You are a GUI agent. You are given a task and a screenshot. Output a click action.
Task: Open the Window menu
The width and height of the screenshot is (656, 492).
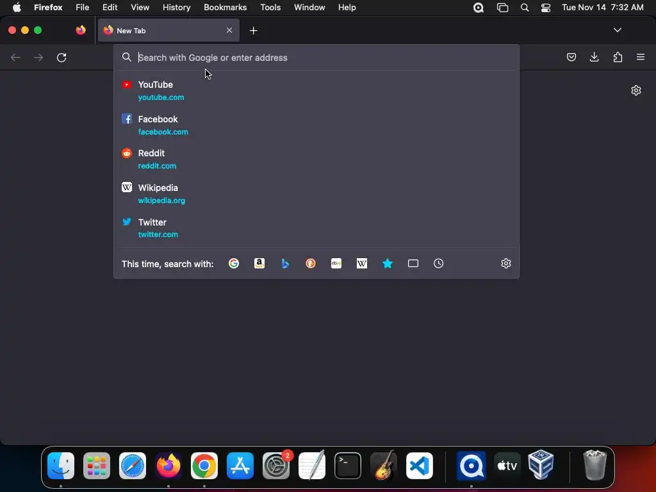tap(309, 8)
